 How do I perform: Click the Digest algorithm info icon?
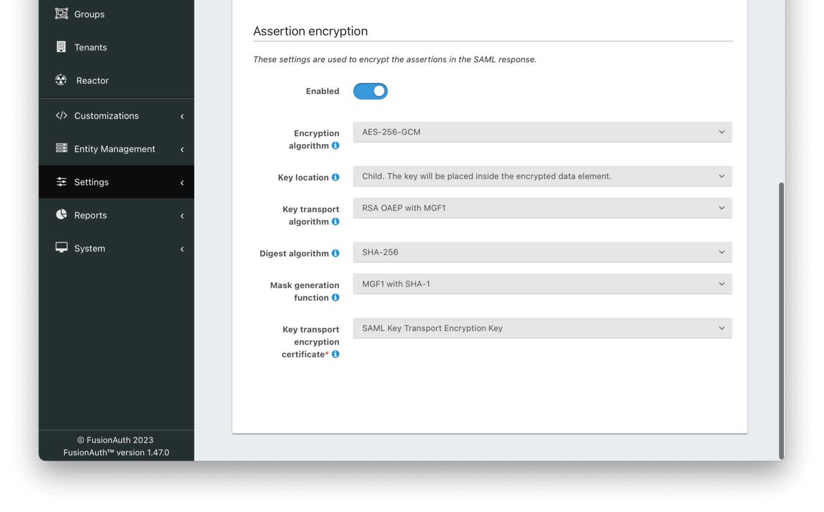(336, 253)
